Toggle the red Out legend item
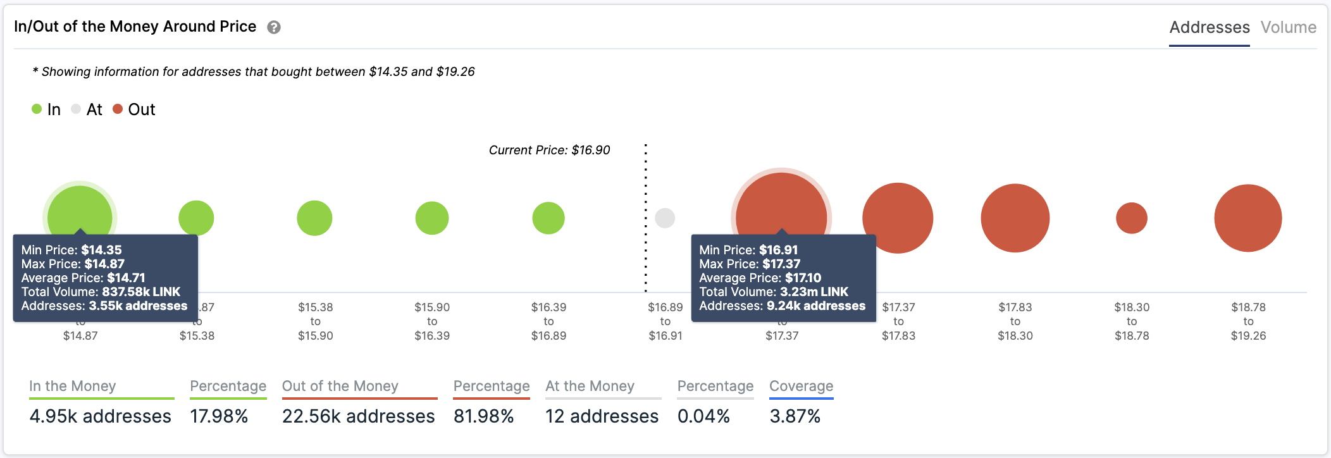 134,109
